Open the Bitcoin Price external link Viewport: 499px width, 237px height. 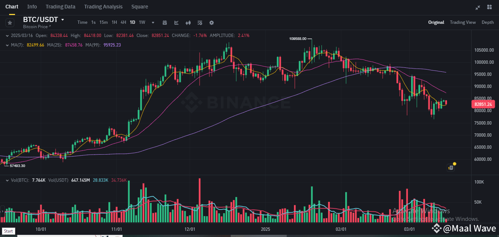(37, 27)
